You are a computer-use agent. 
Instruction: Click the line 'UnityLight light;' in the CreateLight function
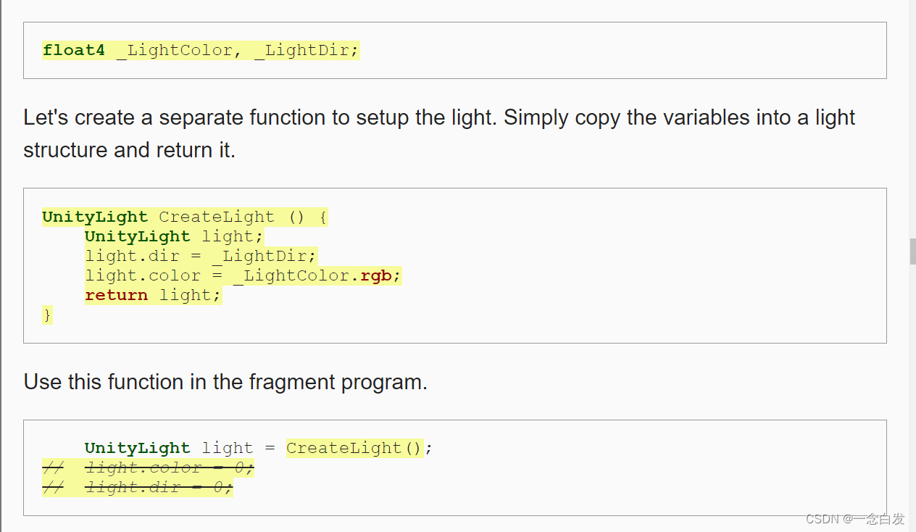click(175, 236)
